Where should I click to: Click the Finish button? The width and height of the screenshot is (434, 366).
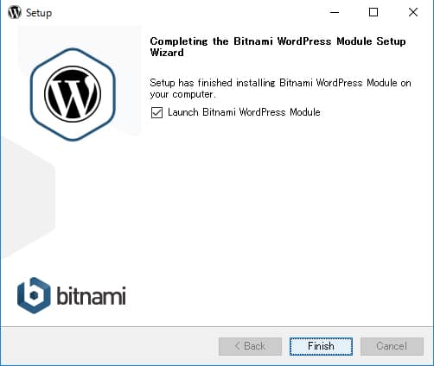321,346
